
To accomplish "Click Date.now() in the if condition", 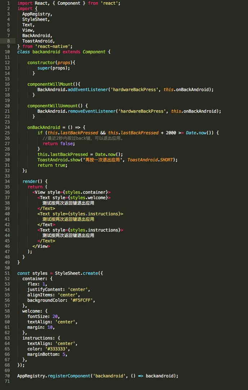I will [199, 133].
